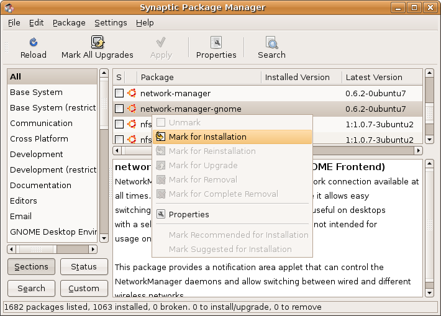Open the File menu
Viewport: 441px width, 316px height.
pos(14,23)
